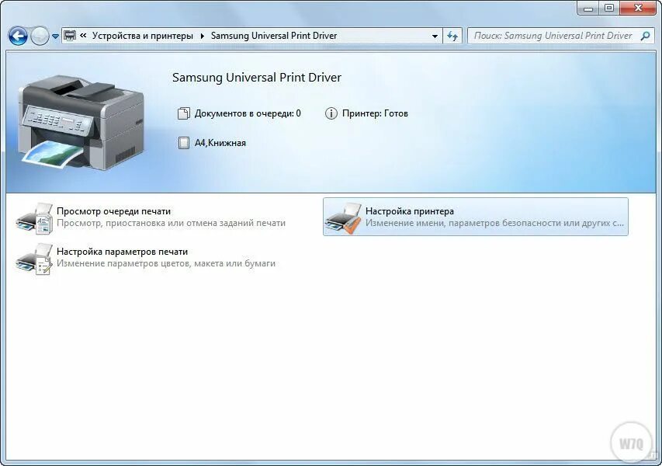662x466 pixels.
Task: Click description Изменение имени, параметров безопасности
Action: coord(494,223)
